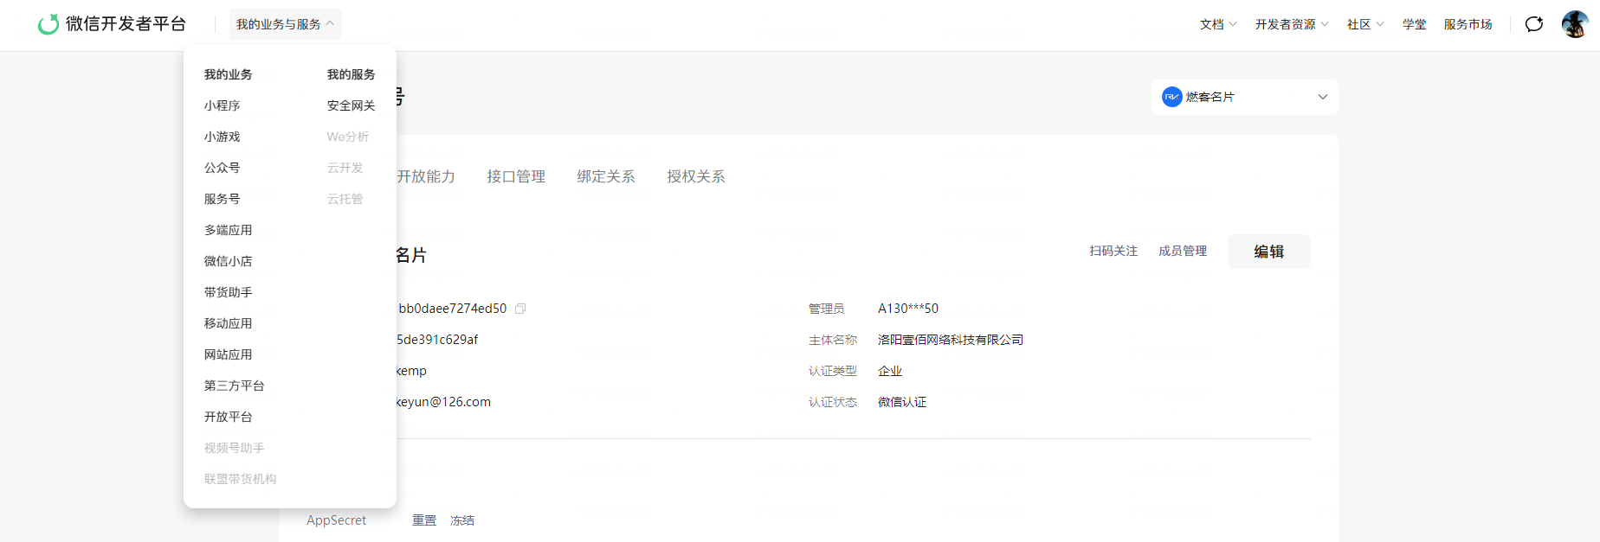The height and width of the screenshot is (542, 1600).
Task: Choose 开放平台 in the menu
Action: [229, 417]
